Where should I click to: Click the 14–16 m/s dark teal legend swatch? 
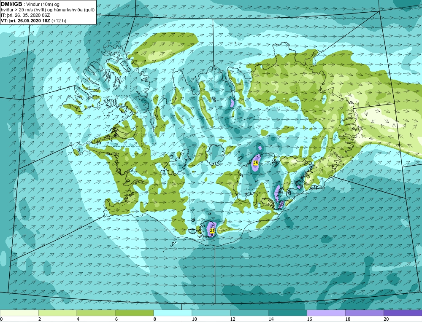click(x=288, y=313)
